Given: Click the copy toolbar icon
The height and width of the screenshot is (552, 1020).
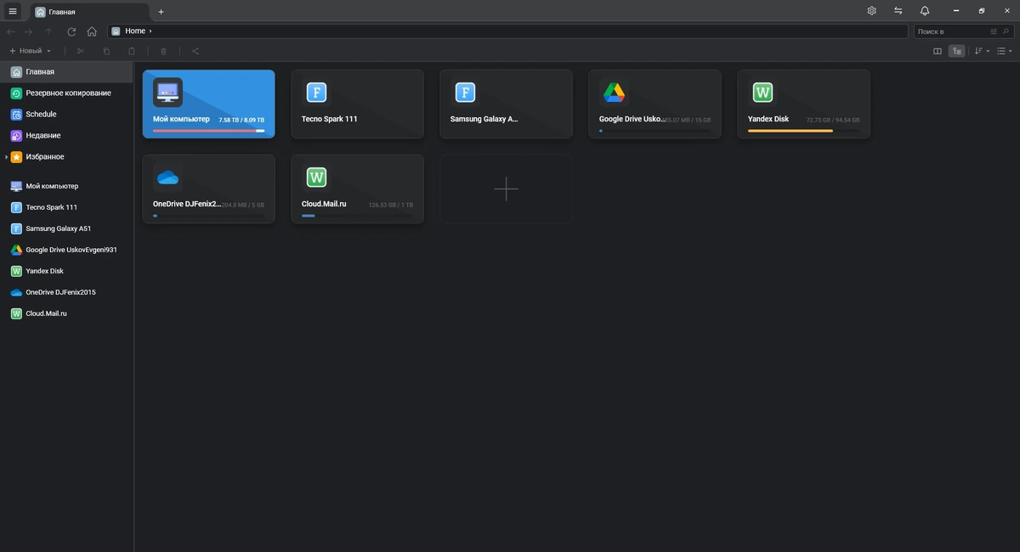Looking at the screenshot, I should tap(106, 51).
